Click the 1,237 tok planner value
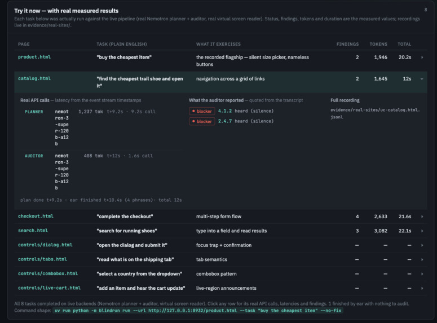 [91, 112]
